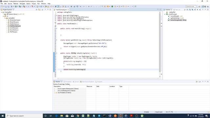Screen dimensions: 210x118
Task: Click Java Line Breakpoints marker row
Action: point(66,90)
